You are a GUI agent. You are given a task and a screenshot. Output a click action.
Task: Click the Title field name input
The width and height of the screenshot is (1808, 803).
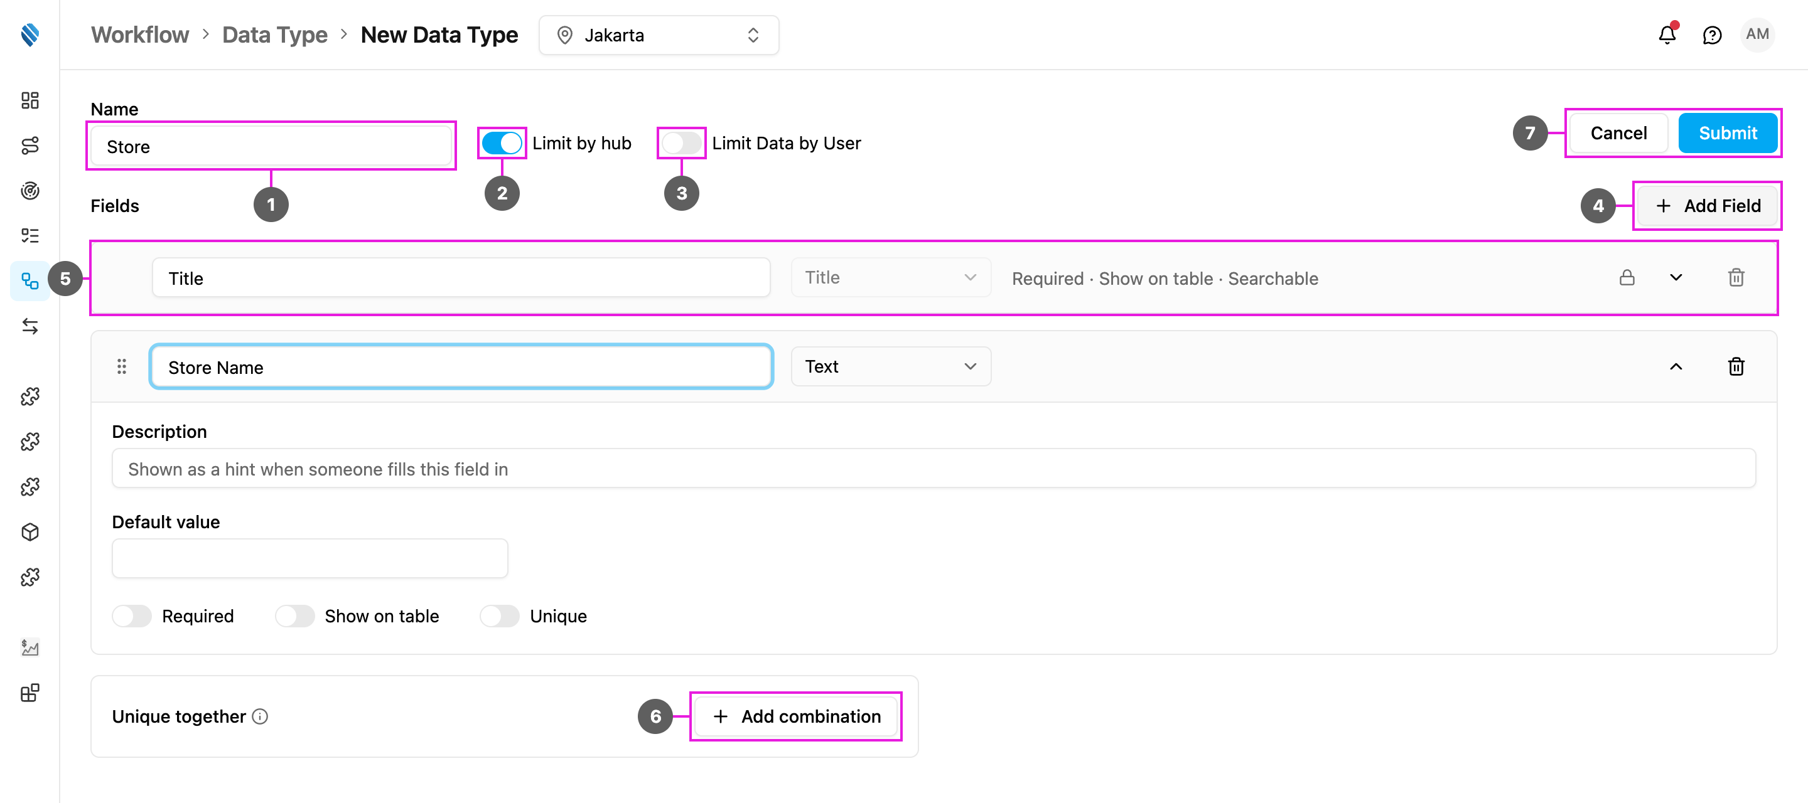(461, 278)
